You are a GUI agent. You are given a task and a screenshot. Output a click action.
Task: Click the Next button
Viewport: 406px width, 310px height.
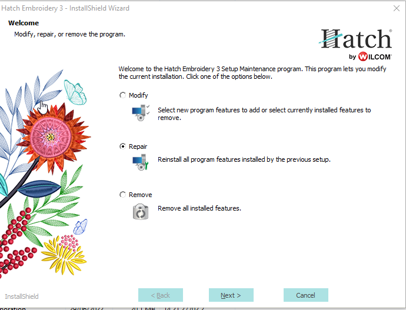point(231,295)
